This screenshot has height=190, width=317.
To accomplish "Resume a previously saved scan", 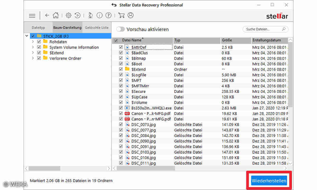I will pos(77,15).
